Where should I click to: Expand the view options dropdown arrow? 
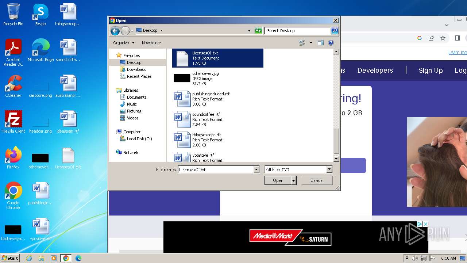[311, 43]
